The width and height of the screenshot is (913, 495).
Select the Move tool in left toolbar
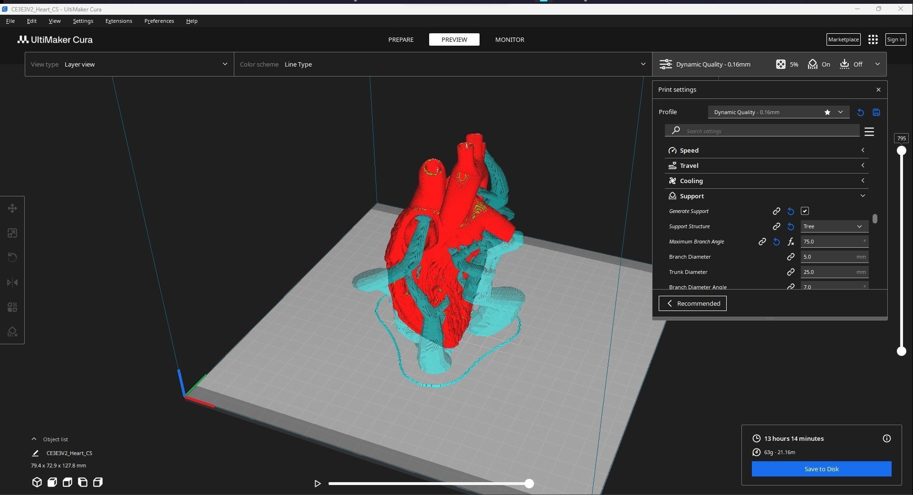pos(12,208)
